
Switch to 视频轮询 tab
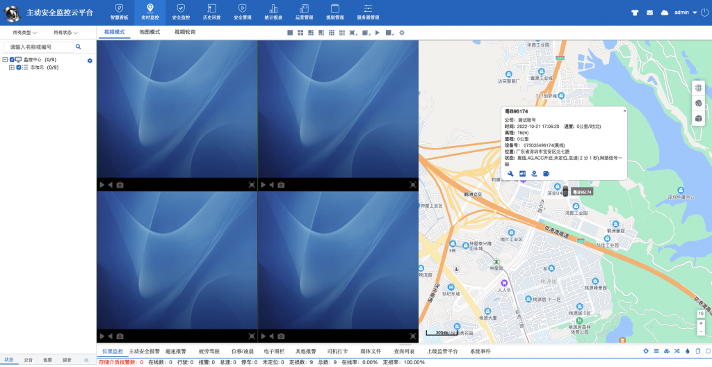pos(185,32)
